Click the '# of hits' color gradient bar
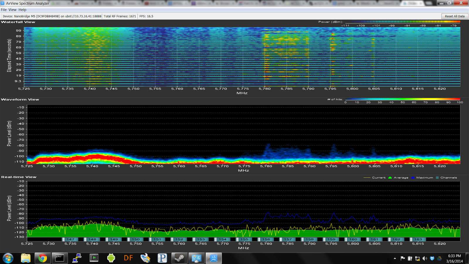This screenshot has height=264, width=469. pyautogui.click(x=403, y=99)
